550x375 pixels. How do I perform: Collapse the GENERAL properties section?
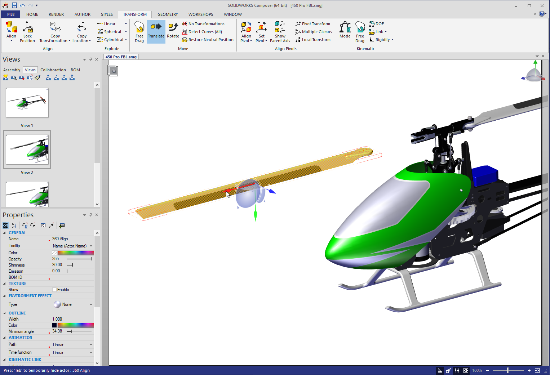5,233
